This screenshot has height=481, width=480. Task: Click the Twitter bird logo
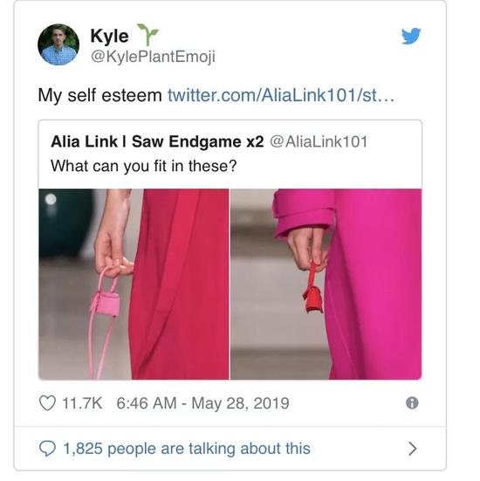tap(411, 36)
